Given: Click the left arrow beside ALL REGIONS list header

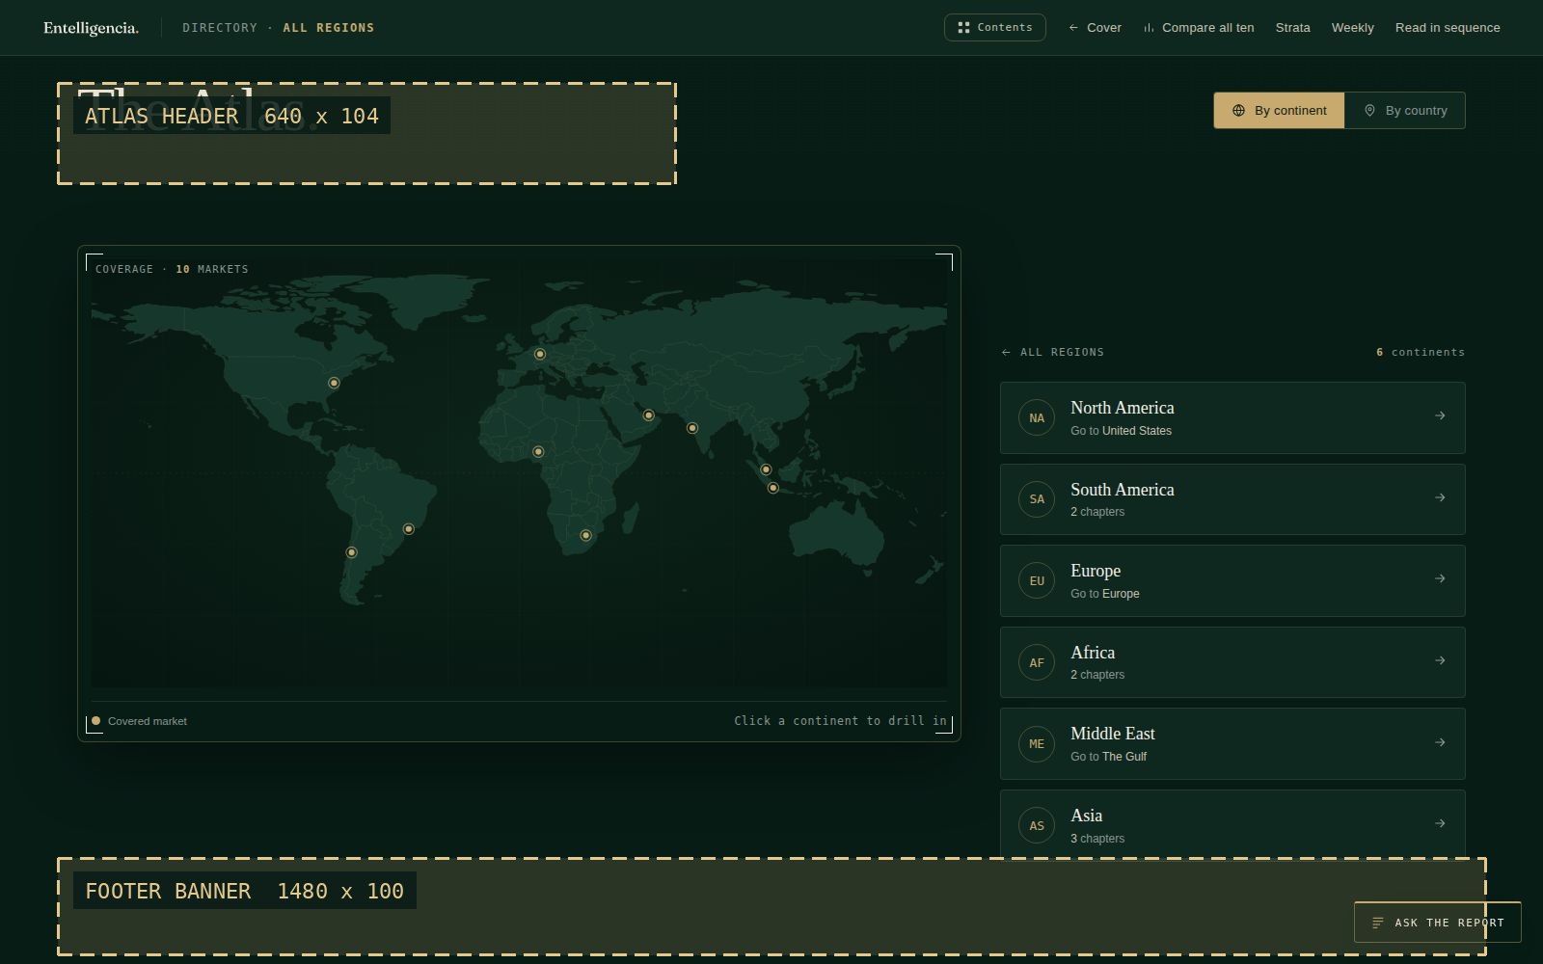Looking at the screenshot, I should coord(1006,352).
